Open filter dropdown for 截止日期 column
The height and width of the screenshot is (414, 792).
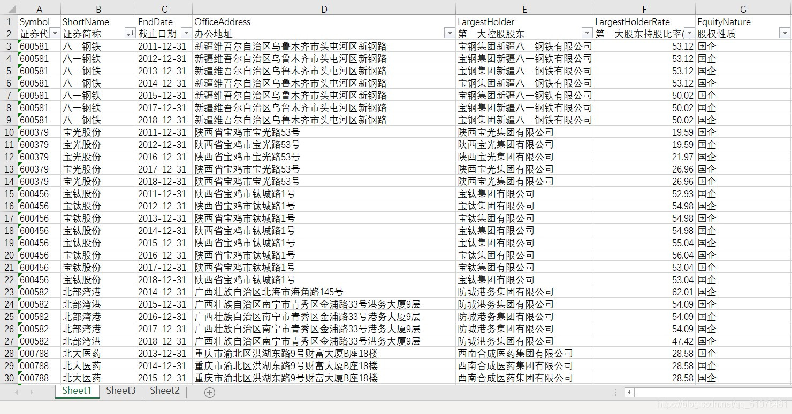point(186,34)
